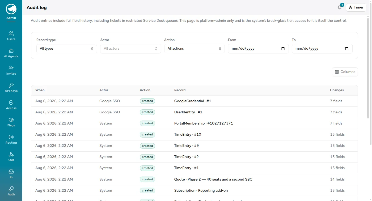
Task: Open the Users section in sidebar
Action: click(11, 36)
